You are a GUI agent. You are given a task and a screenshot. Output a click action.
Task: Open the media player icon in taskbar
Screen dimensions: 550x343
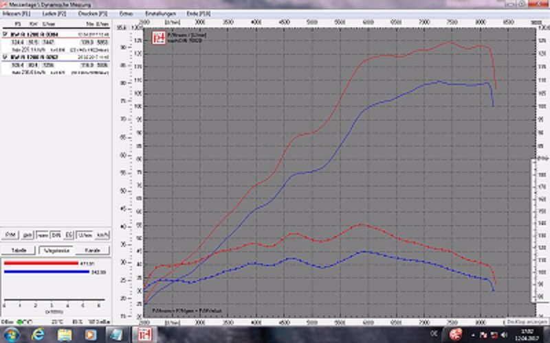coord(91,335)
